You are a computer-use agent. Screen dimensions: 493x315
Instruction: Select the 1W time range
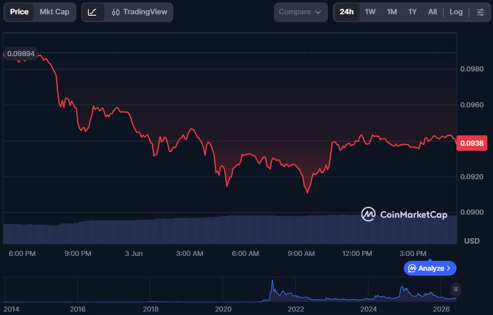[370, 12]
